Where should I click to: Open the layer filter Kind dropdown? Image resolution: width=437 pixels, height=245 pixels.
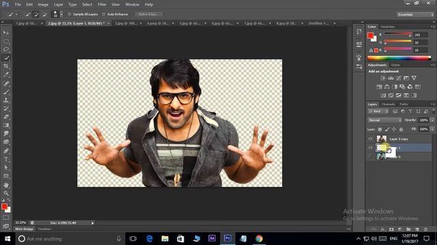point(378,111)
